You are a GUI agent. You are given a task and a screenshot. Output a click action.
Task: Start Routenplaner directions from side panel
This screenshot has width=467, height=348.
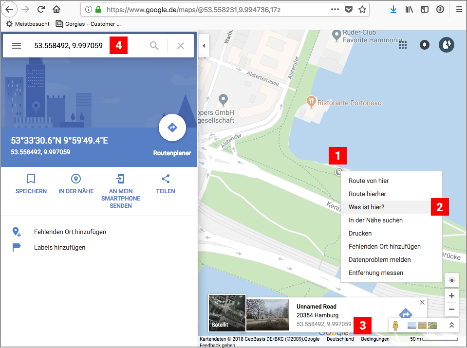[172, 128]
